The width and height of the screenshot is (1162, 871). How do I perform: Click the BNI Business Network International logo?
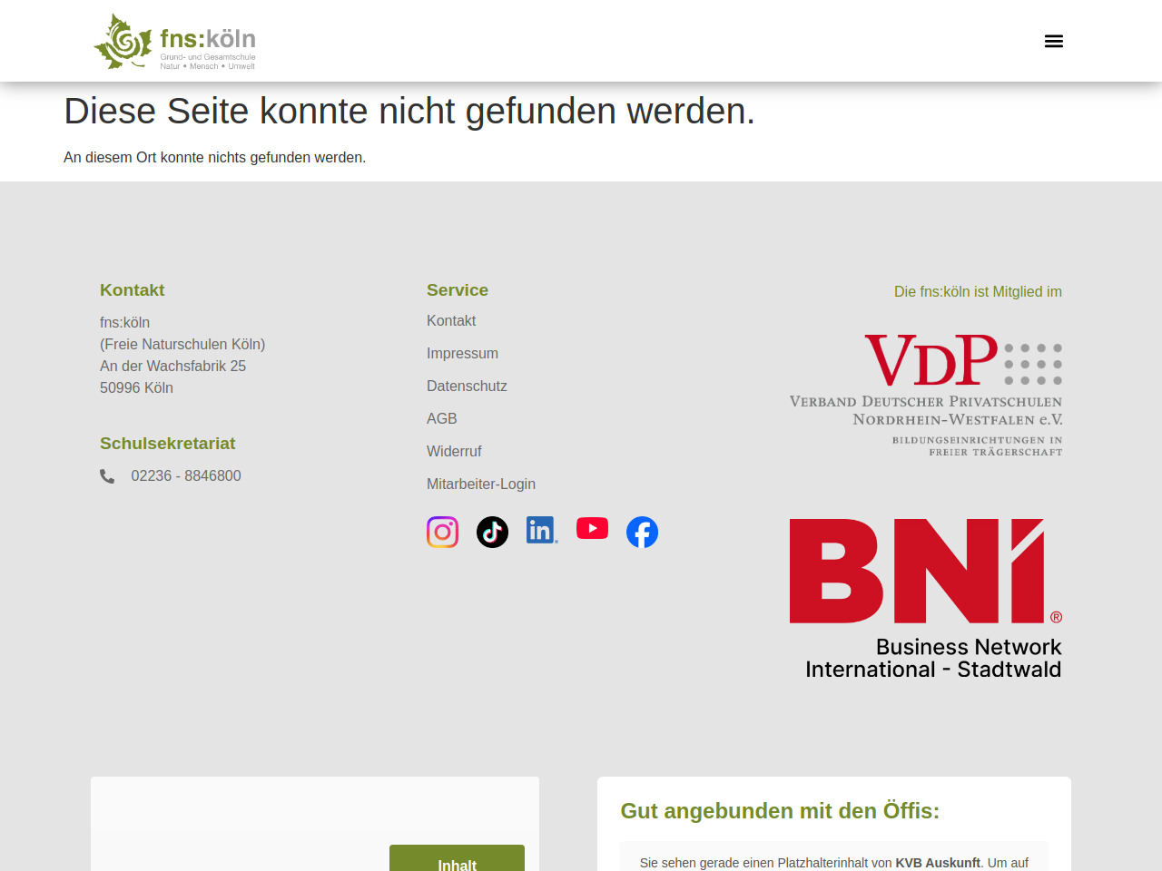click(926, 599)
